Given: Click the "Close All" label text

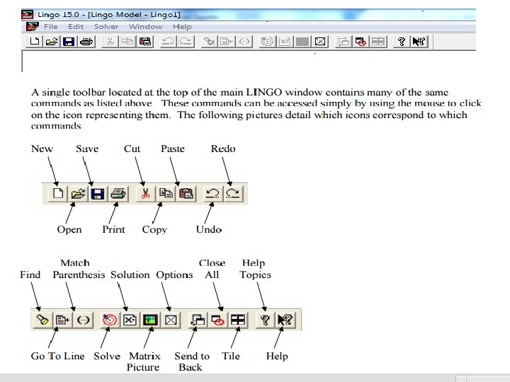Looking at the screenshot, I should (212, 269).
